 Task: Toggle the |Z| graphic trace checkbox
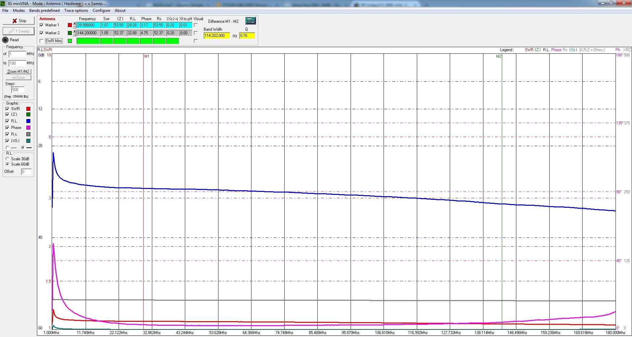(7, 114)
